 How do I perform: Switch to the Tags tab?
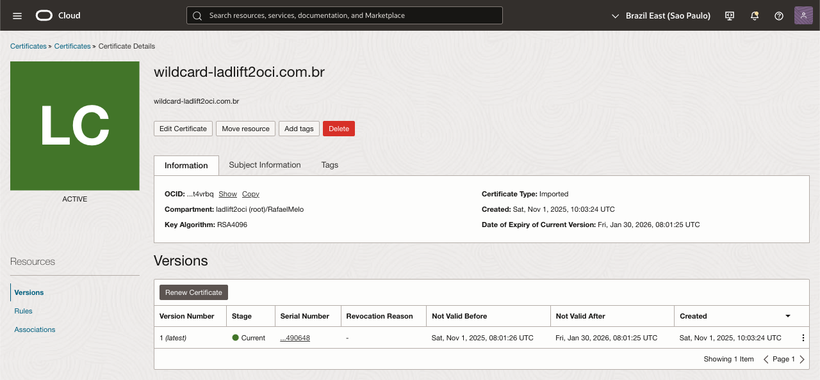click(x=330, y=165)
